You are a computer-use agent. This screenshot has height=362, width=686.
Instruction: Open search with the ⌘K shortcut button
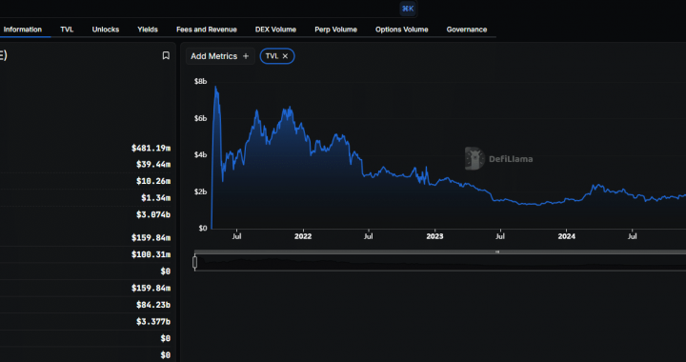tap(408, 9)
